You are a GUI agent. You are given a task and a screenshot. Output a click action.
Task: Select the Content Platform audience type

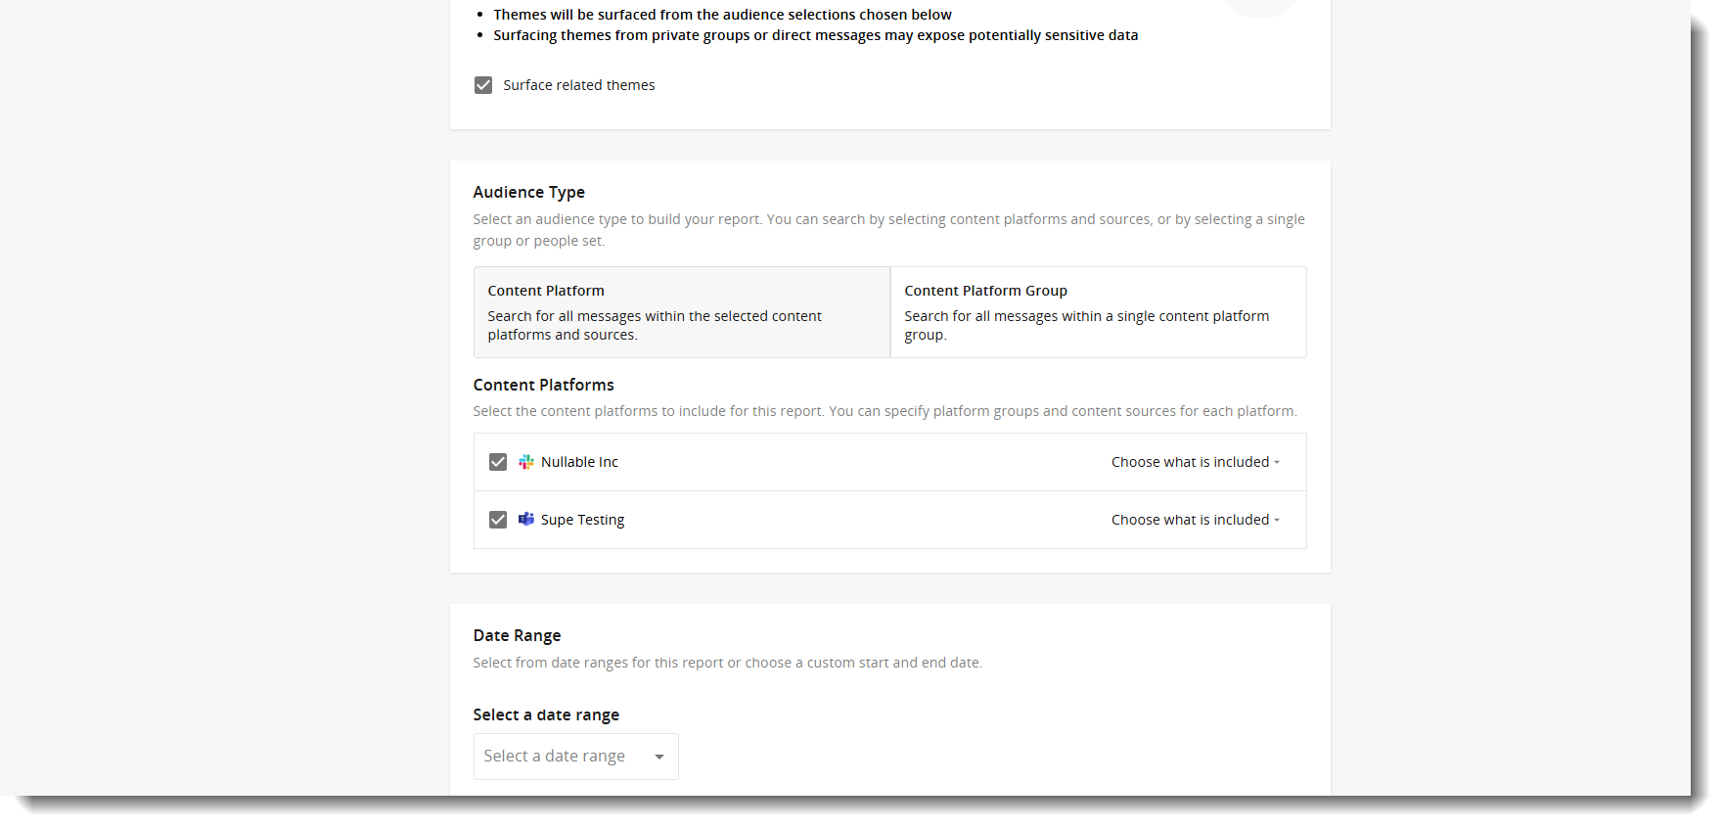click(682, 312)
